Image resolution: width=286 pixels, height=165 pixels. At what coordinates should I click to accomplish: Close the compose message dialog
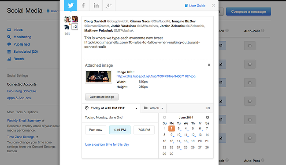click(x=213, y=5)
